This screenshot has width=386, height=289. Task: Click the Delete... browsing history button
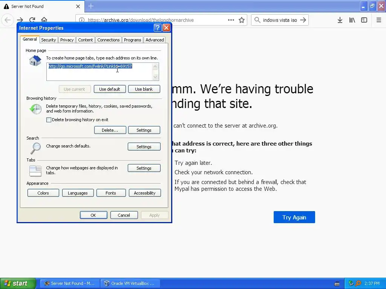110,130
